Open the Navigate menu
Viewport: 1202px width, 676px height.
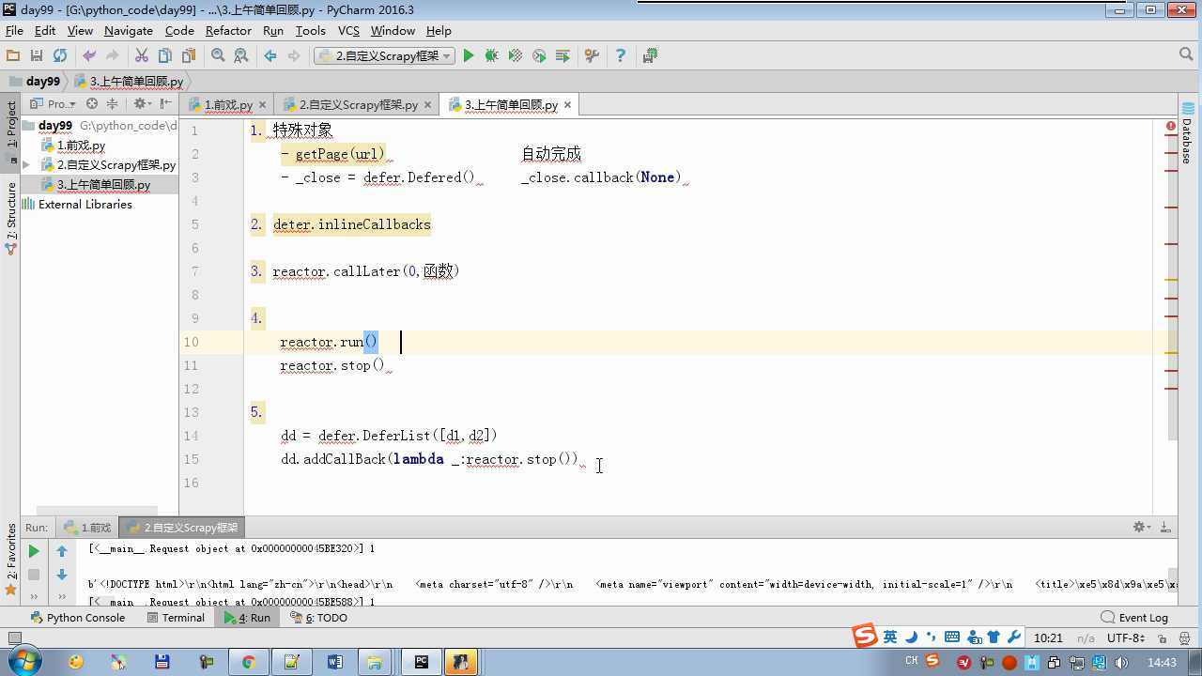(x=128, y=30)
